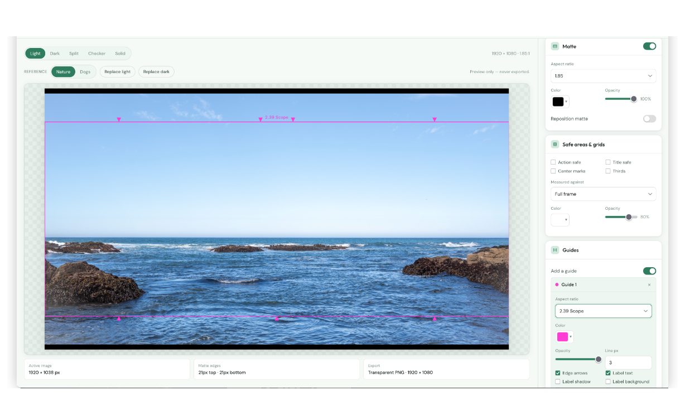Adjust the Safe areas opacity slider
This screenshot has height=405, width=685.
[621, 217]
